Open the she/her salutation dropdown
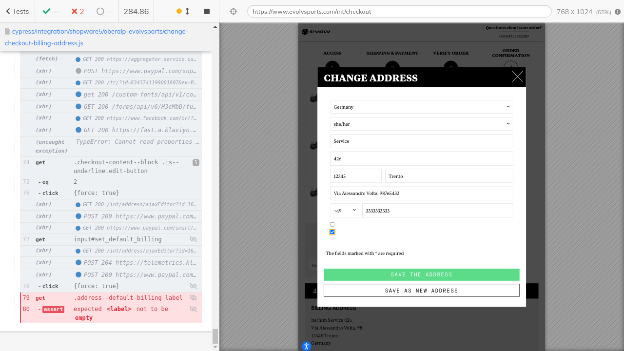Screen dimensions: 624x351 (421, 124)
